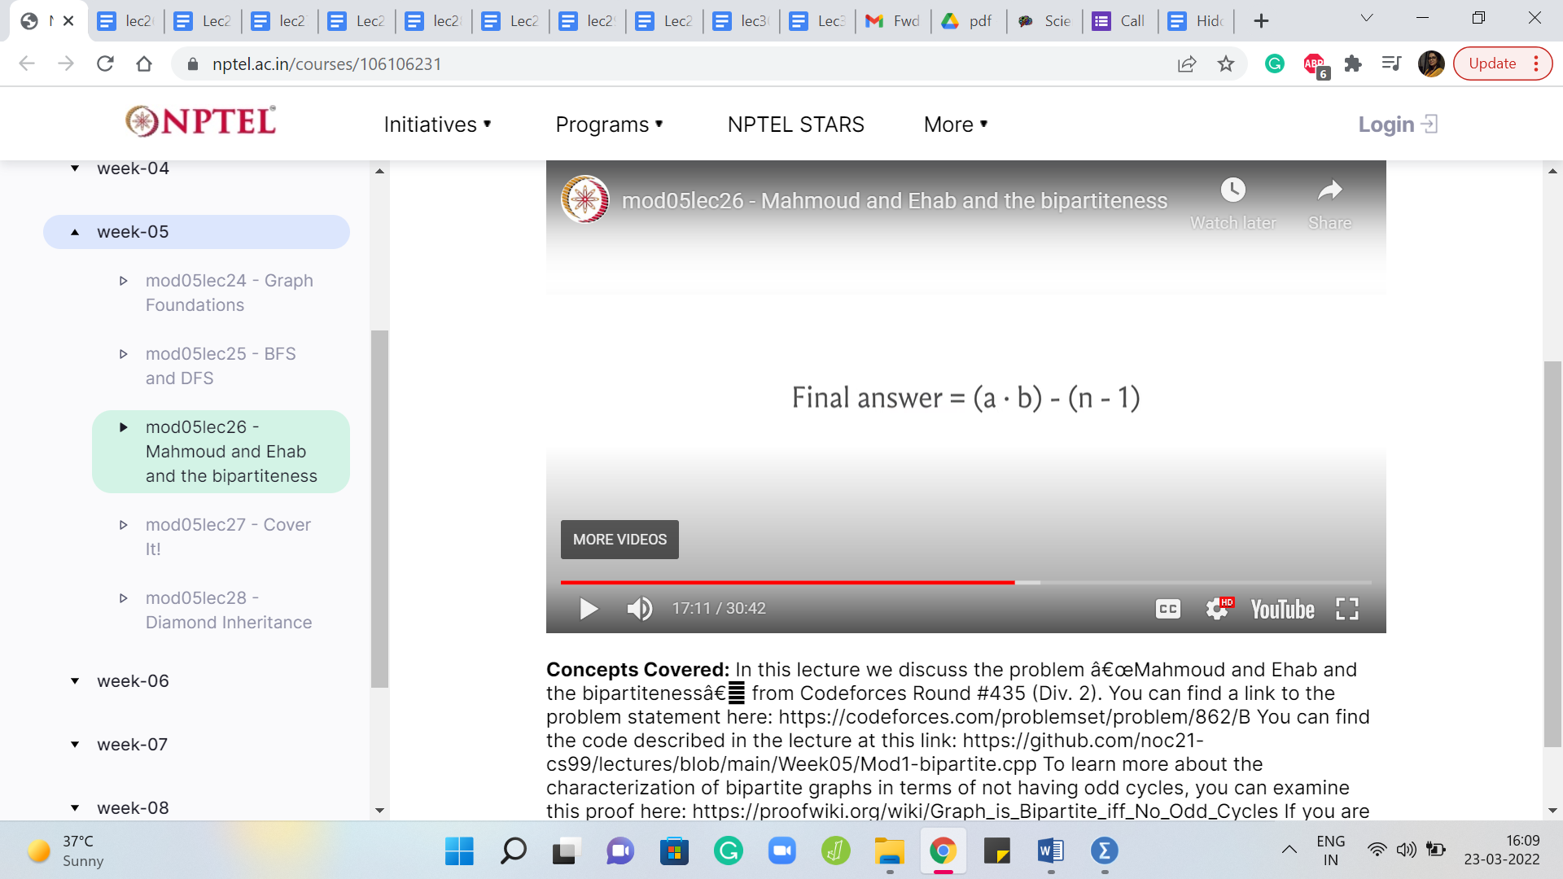
Task: Bookmark page with star icon
Action: [1226, 63]
